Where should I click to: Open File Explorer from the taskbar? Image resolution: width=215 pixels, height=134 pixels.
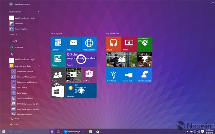(90, 131)
